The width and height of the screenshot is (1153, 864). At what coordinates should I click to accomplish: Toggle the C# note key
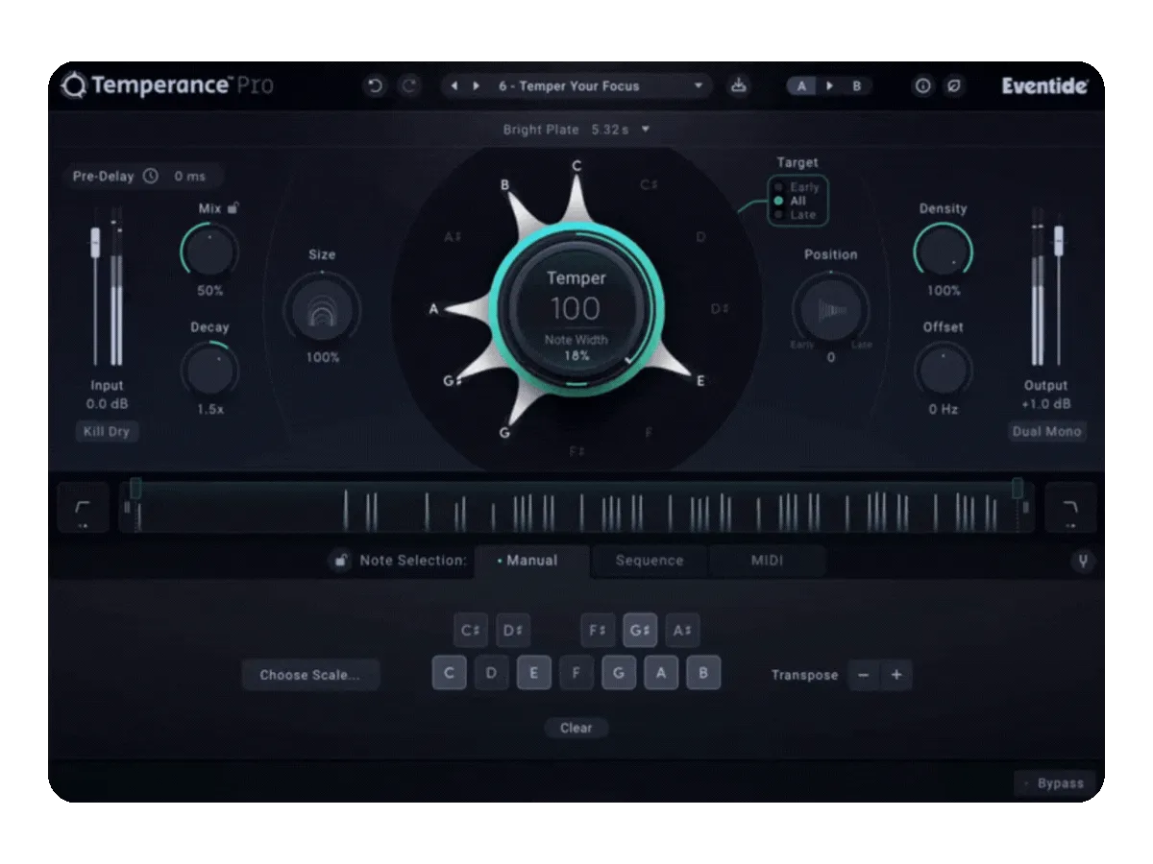coord(470,631)
